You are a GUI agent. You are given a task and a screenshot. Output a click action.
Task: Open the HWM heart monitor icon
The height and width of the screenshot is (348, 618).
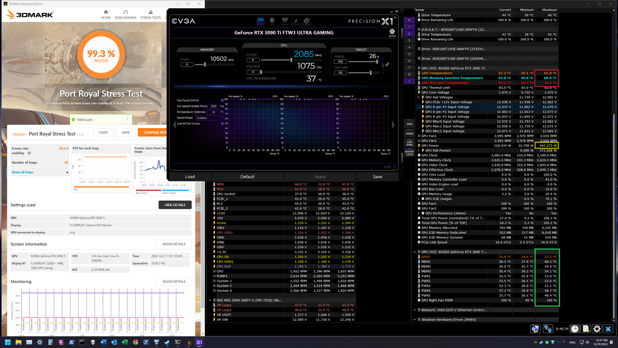[285, 22]
